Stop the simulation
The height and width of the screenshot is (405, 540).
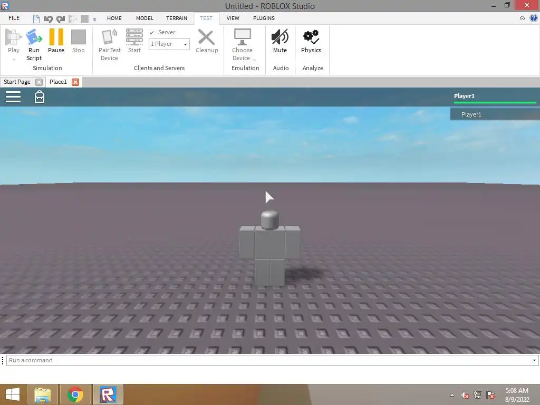tap(78, 41)
